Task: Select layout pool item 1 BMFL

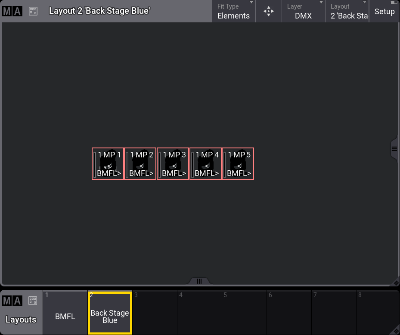Action: click(65, 312)
